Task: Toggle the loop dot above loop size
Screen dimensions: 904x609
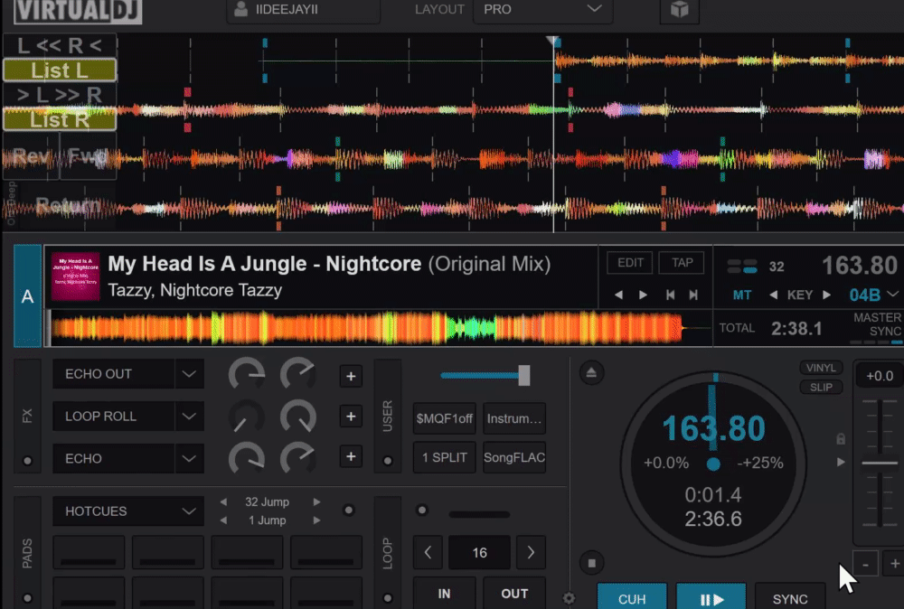Action: tap(422, 510)
